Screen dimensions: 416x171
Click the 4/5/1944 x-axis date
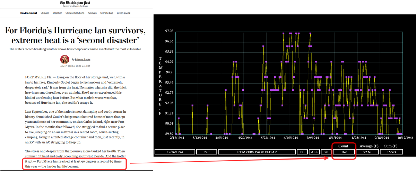[x=222, y=138]
